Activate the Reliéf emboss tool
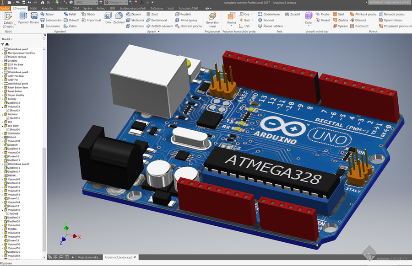Image resolution: width=412 pixels, height=266 pixels. point(70,14)
